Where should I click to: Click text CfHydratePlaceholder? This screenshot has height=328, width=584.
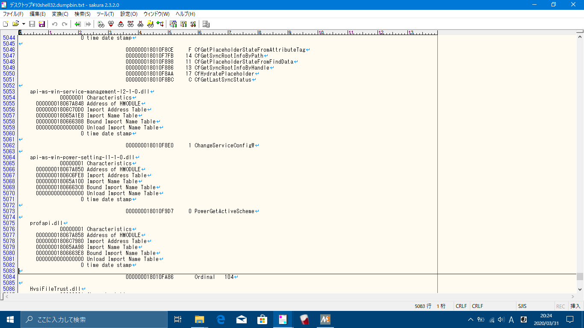coord(224,73)
